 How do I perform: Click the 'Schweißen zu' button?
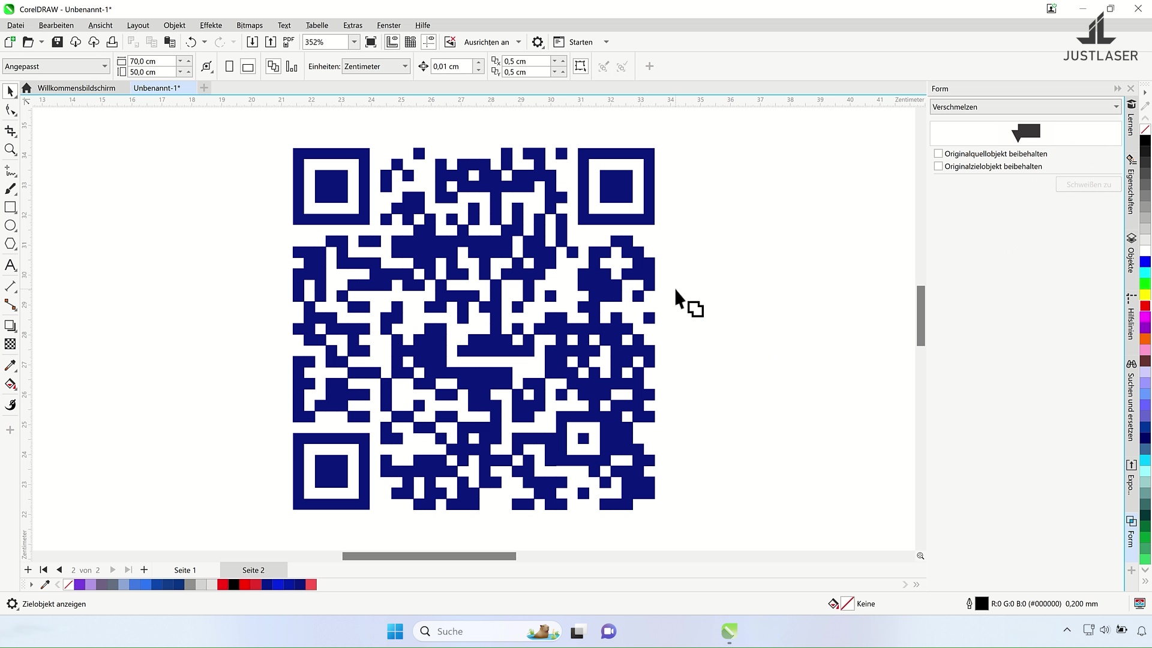(1088, 184)
